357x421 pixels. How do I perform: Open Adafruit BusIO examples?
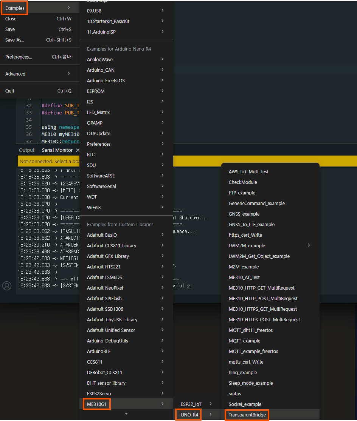[126, 235]
